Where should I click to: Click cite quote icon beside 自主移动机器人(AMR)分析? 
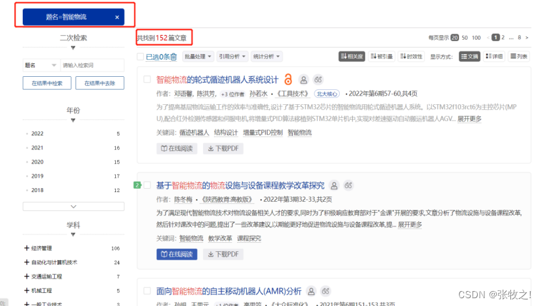click(x=326, y=292)
